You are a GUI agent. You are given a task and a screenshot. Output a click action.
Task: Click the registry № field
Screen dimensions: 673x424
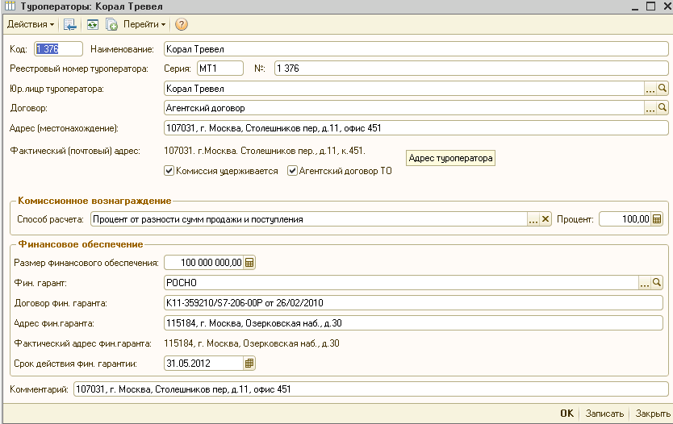[470, 69]
